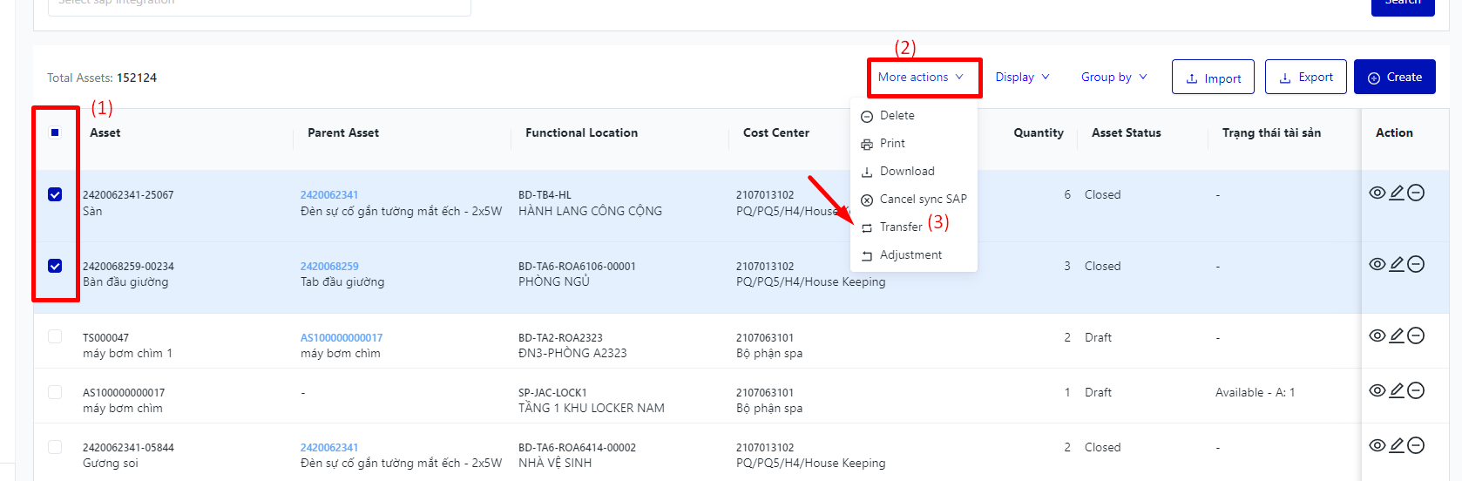Image resolution: width=1462 pixels, height=481 pixels.
Task: Click the edit pencil icon for asset 2420068259-00234
Action: tap(1397, 264)
